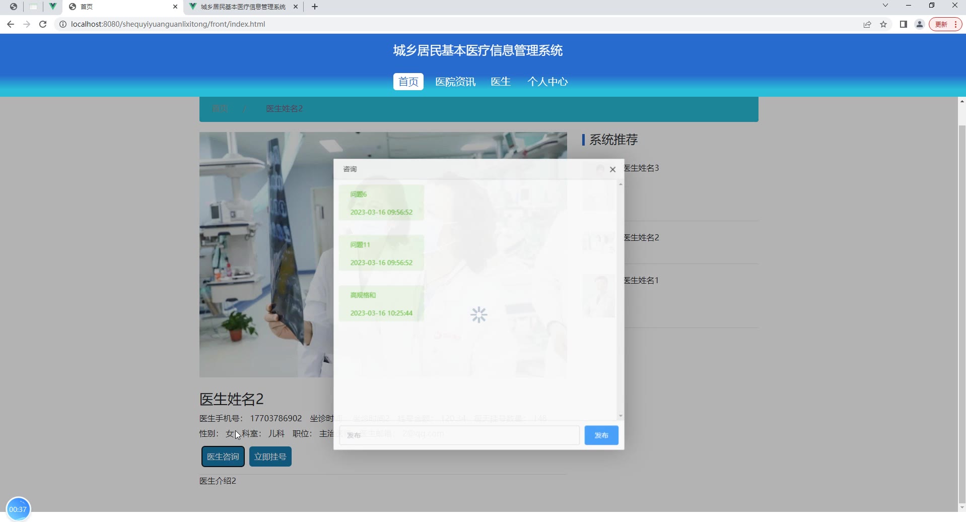Image resolution: width=966 pixels, height=522 pixels.
Task: Open a new browser tab with plus icon
Action: click(315, 7)
